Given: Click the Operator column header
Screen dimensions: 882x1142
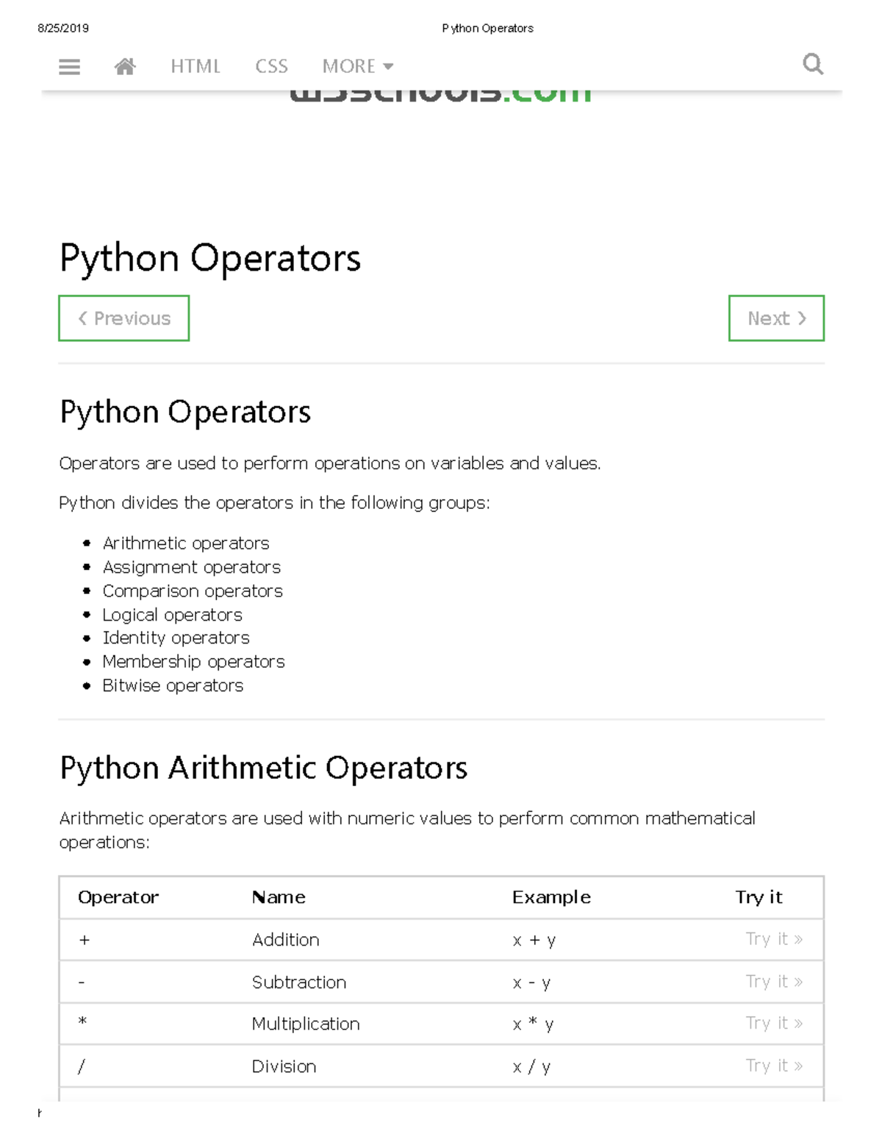Looking at the screenshot, I should tap(118, 897).
